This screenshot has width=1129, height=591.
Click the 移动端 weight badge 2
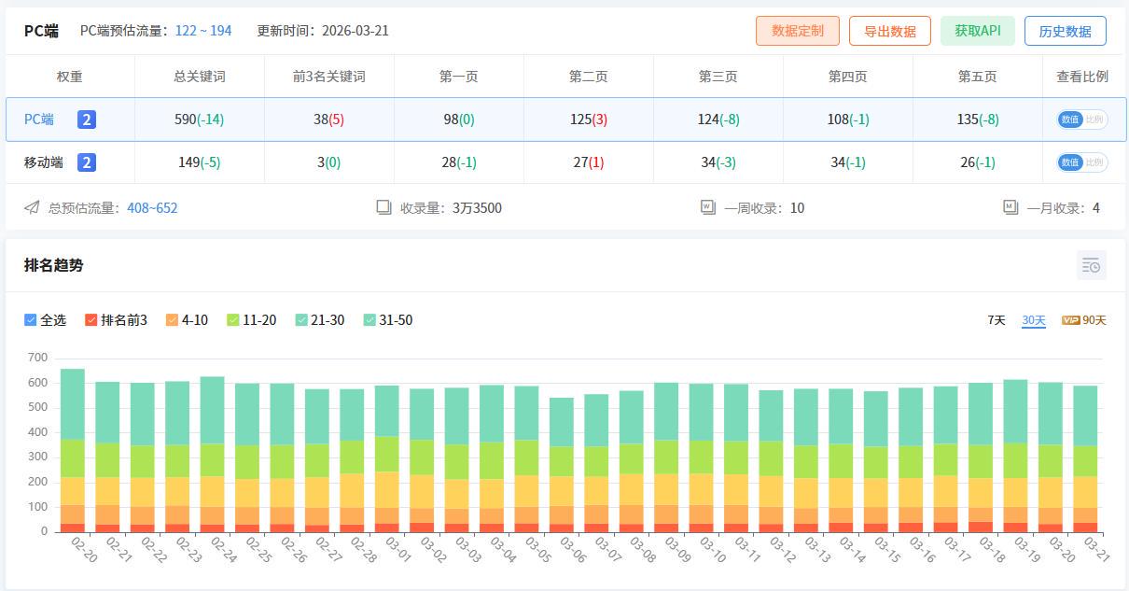point(87,162)
